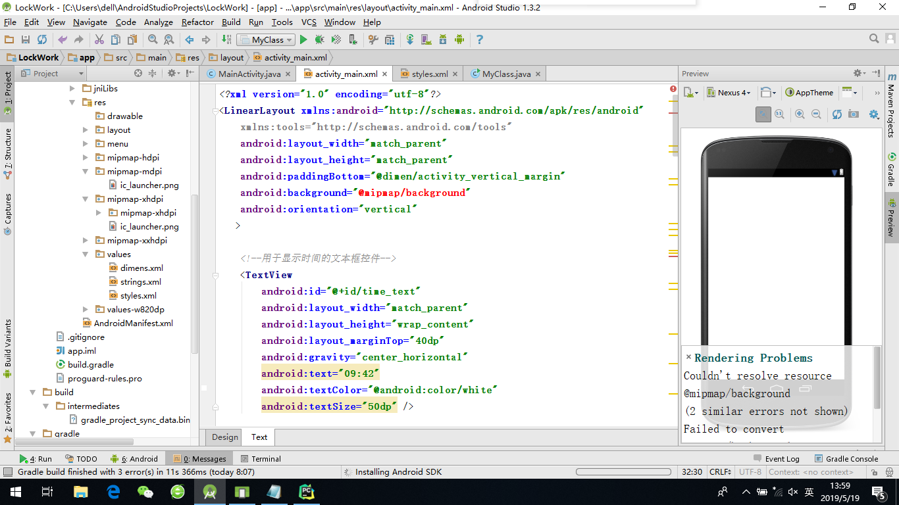Viewport: 899px width, 505px height.
Task: Select the AppTheme button in Preview
Action: 809,93
